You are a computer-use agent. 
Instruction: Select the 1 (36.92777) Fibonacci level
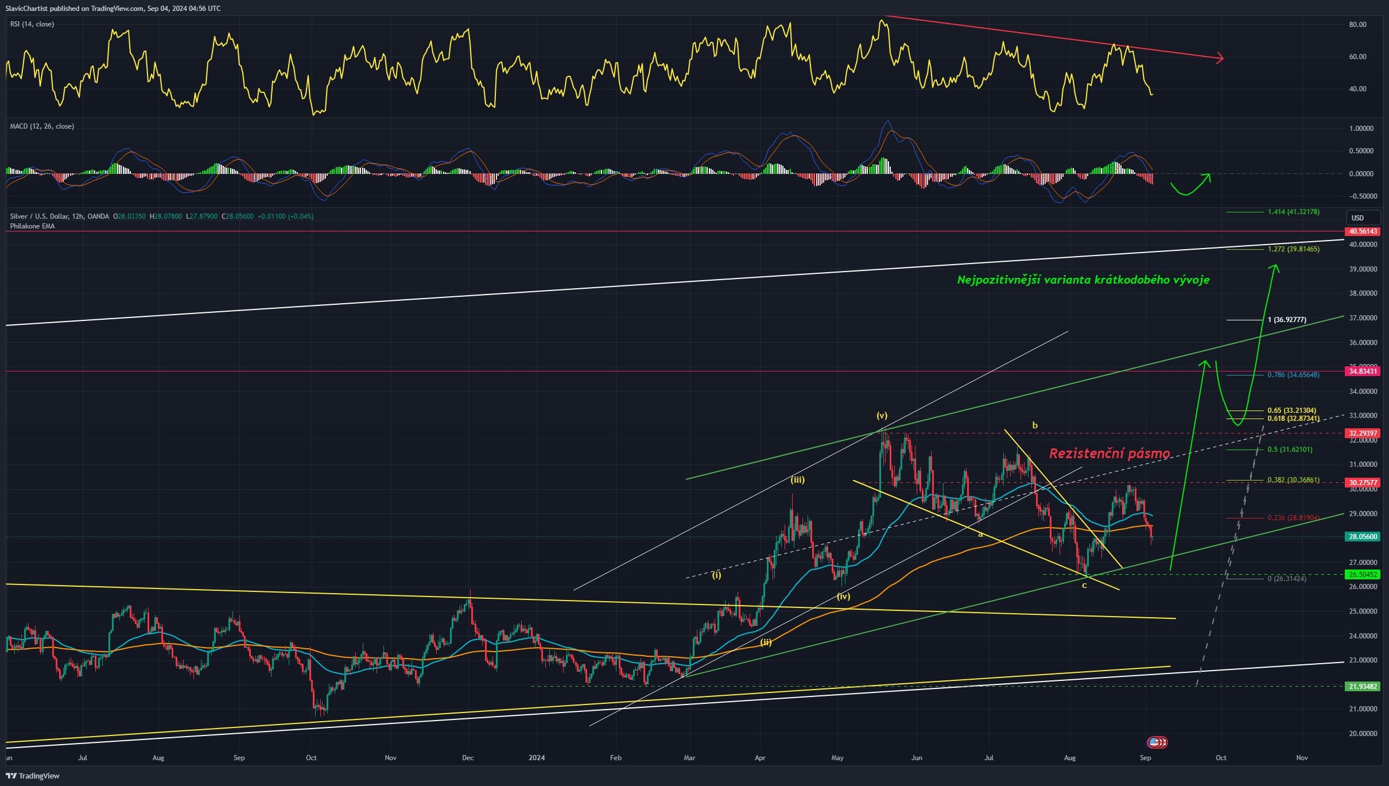click(x=1287, y=320)
